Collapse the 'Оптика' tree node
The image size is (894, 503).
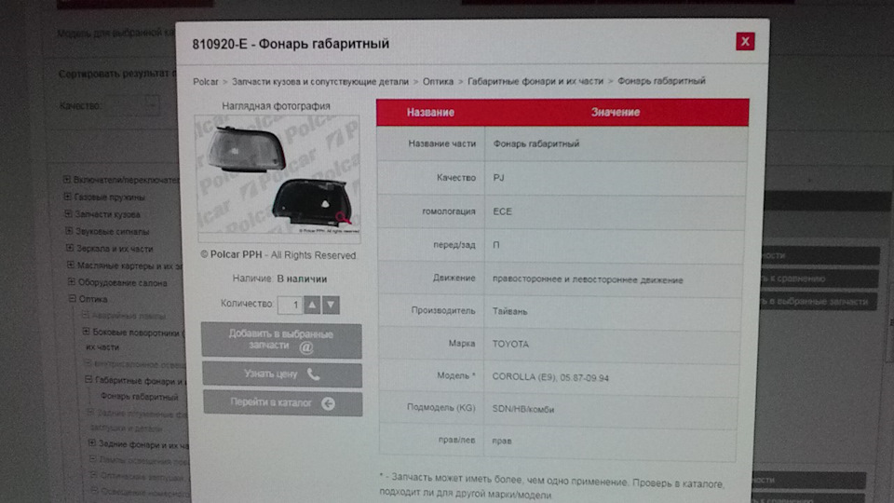[x=73, y=298]
